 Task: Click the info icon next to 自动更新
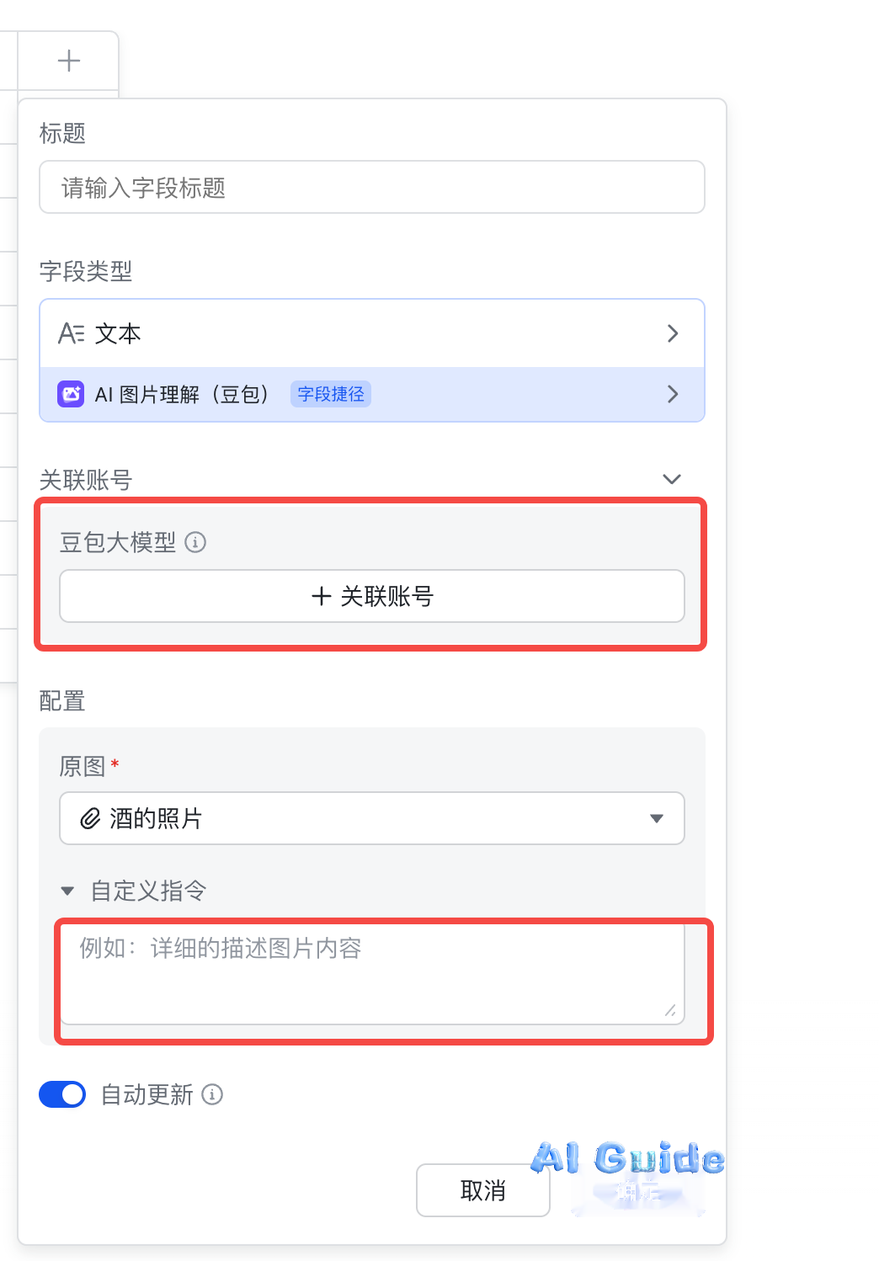click(212, 1094)
